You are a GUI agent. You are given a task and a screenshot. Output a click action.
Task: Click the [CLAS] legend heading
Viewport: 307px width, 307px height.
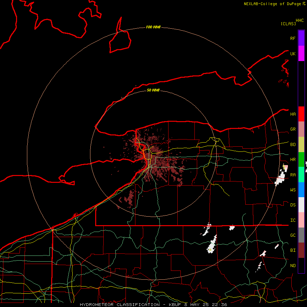[288, 24]
